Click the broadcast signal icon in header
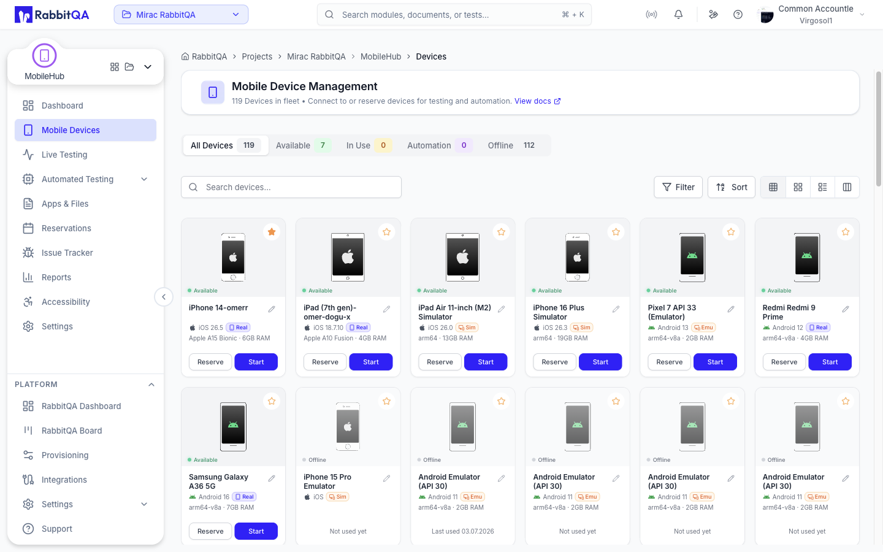883x552 pixels. click(x=651, y=15)
